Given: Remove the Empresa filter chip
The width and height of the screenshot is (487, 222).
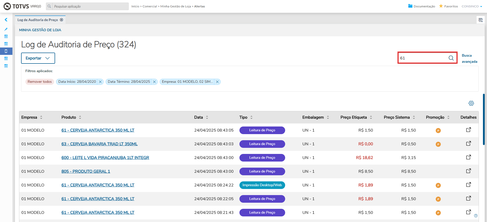Looking at the screenshot, I should tap(217, 82).
